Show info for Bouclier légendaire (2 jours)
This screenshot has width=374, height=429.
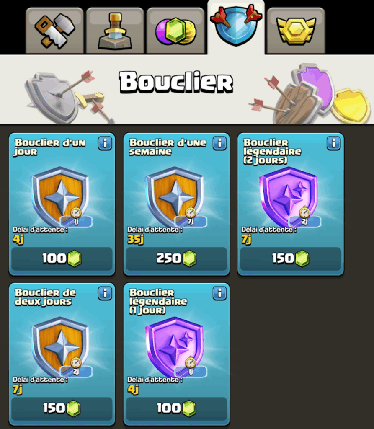[334, 143]
